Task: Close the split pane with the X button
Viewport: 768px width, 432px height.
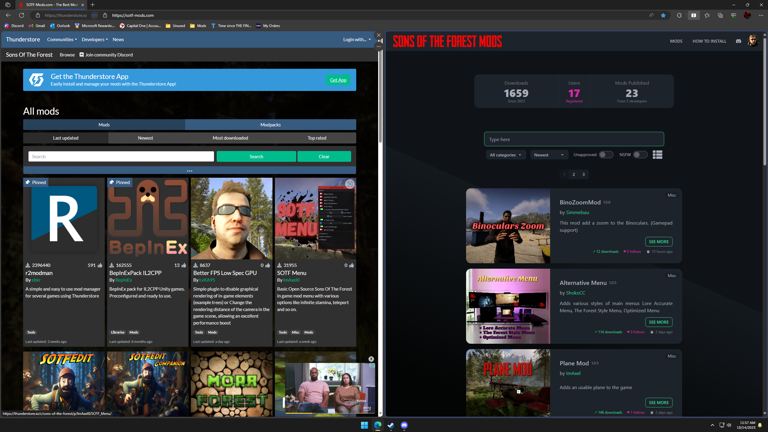Action: pos(379,35)
